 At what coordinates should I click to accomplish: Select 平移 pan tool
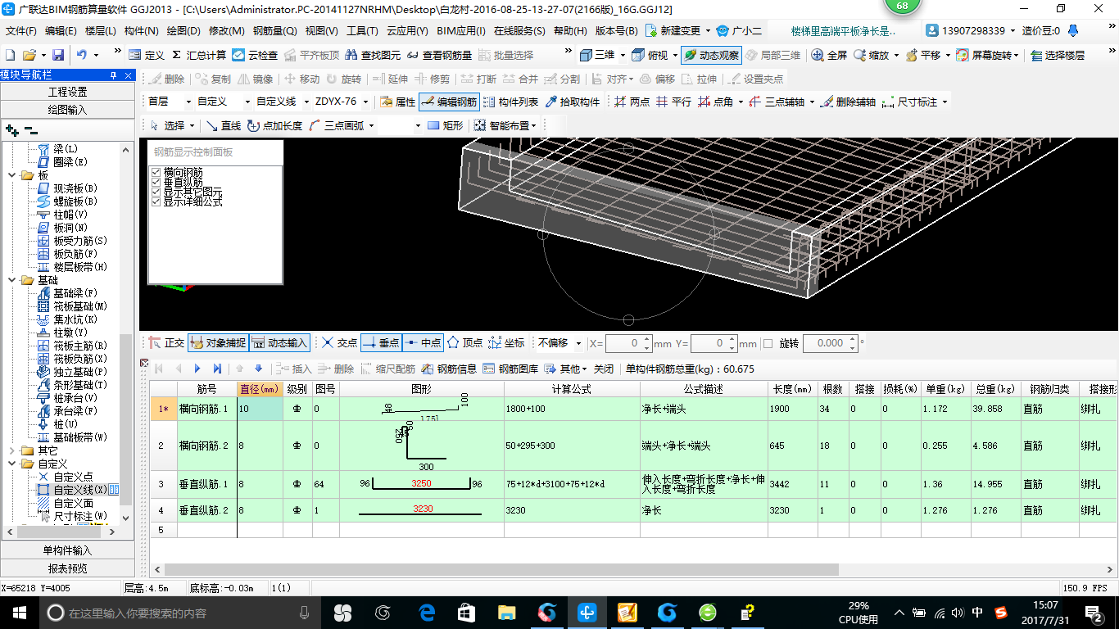923,56
